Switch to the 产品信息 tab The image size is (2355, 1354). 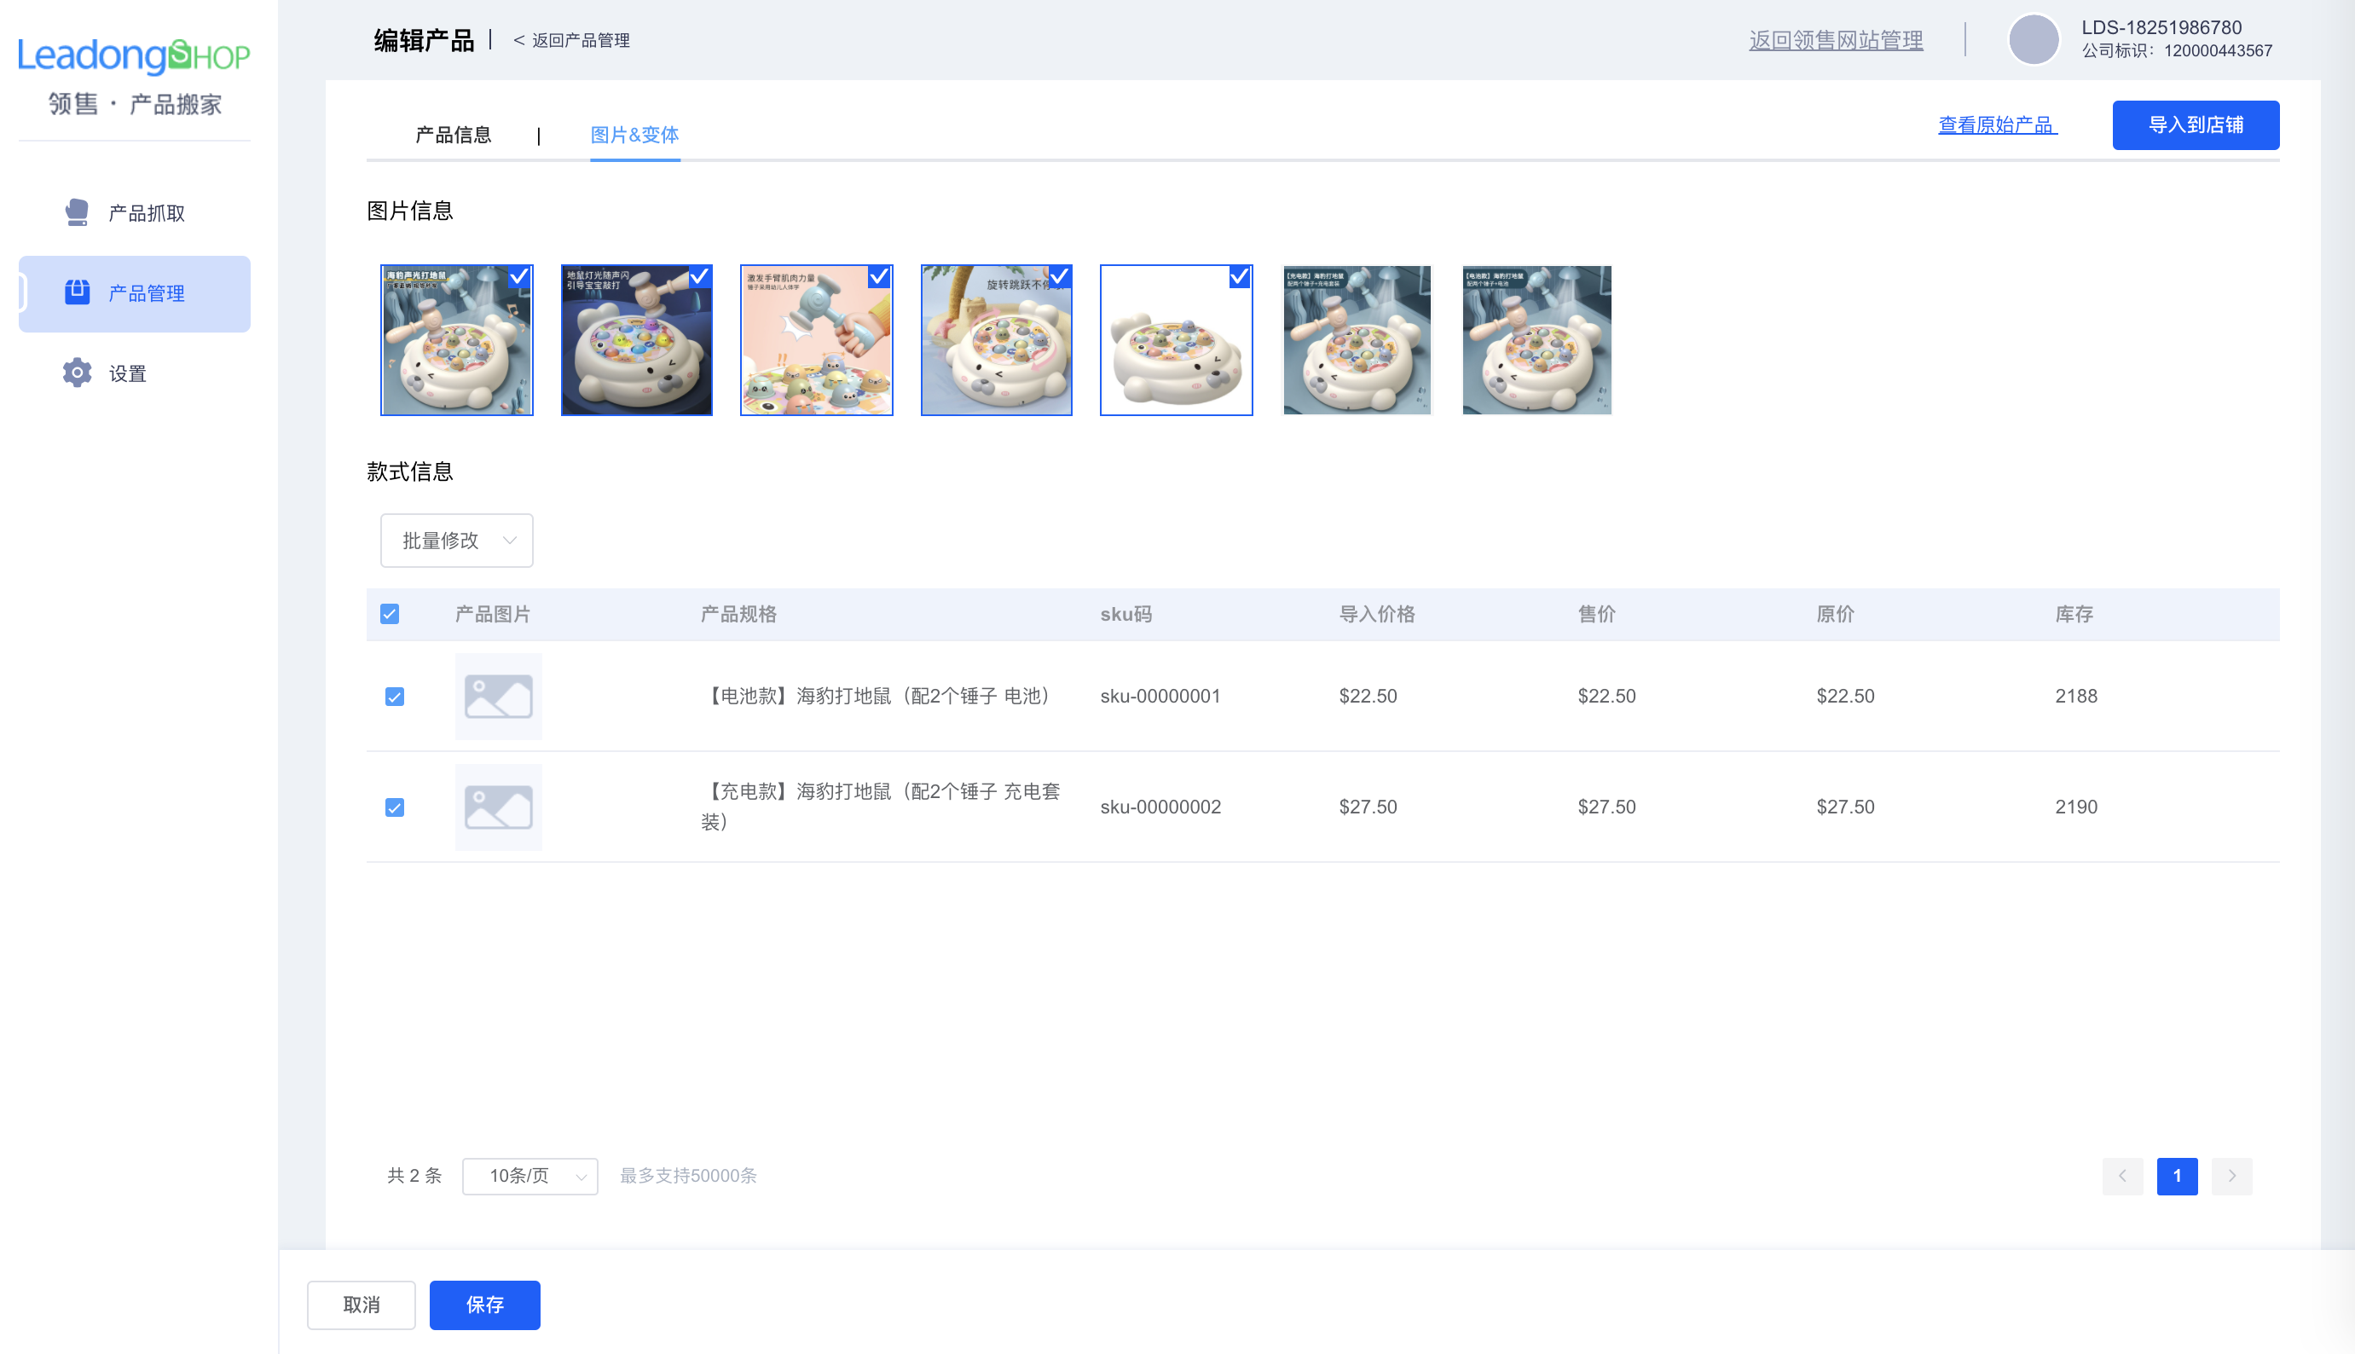click(454, 135)
